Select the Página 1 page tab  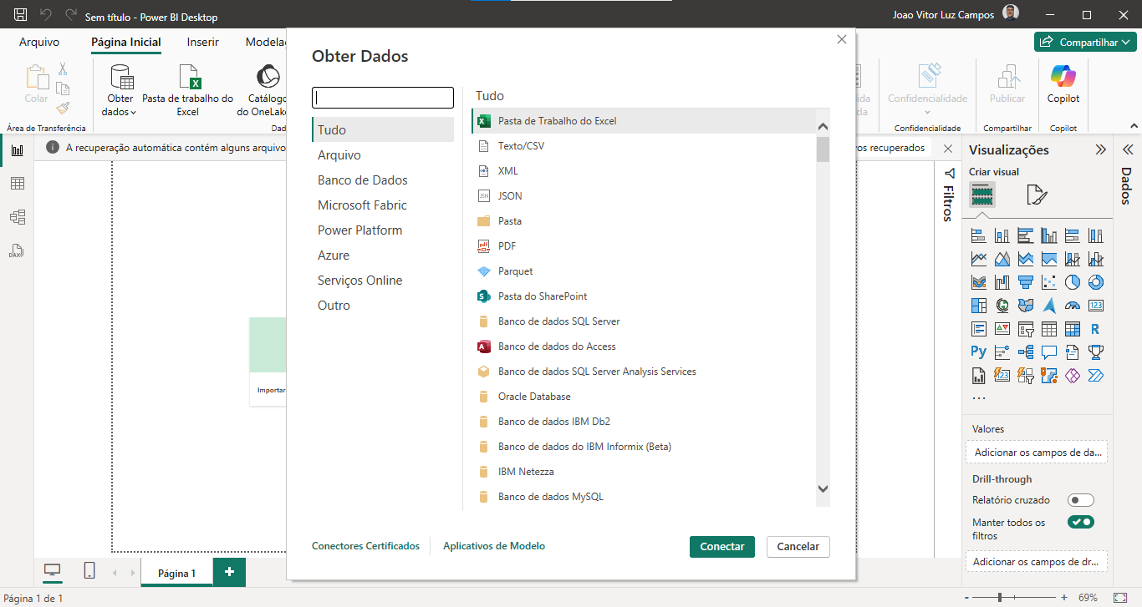pos(176,573)
